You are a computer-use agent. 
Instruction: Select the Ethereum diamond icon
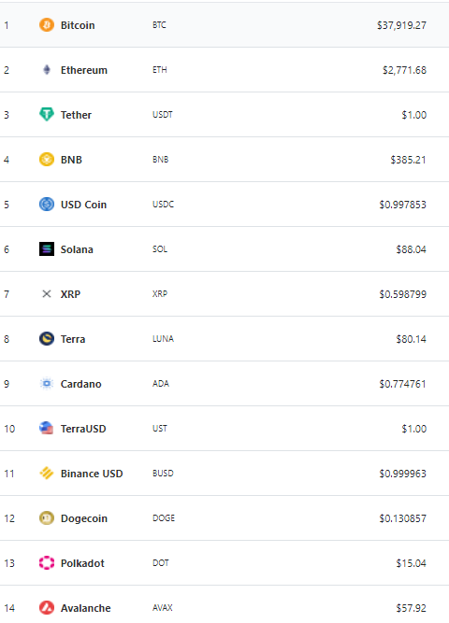tap(47, 70)
